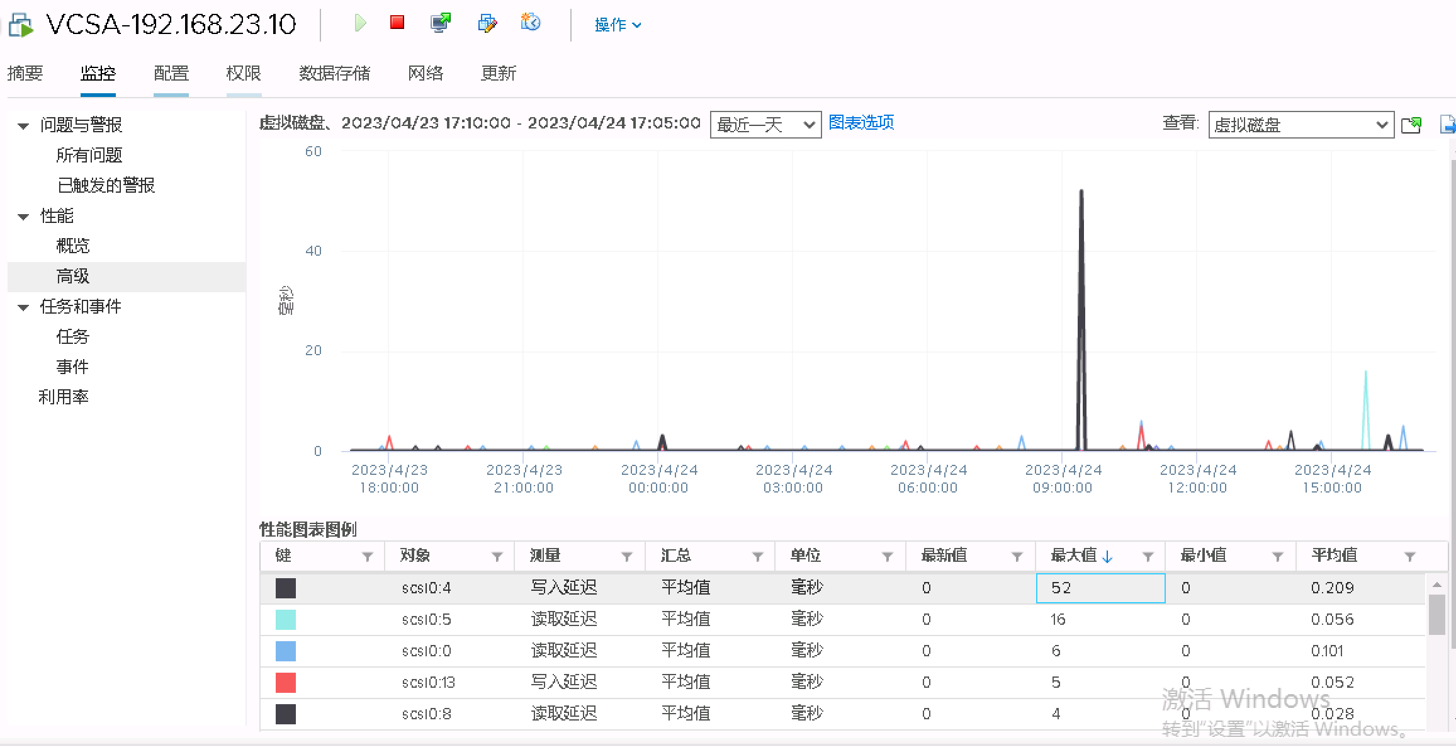This screenshot has width=1456, height=747.
Task: Click the legend scrollbar up arrow
Action: (x=1437, y=584)
